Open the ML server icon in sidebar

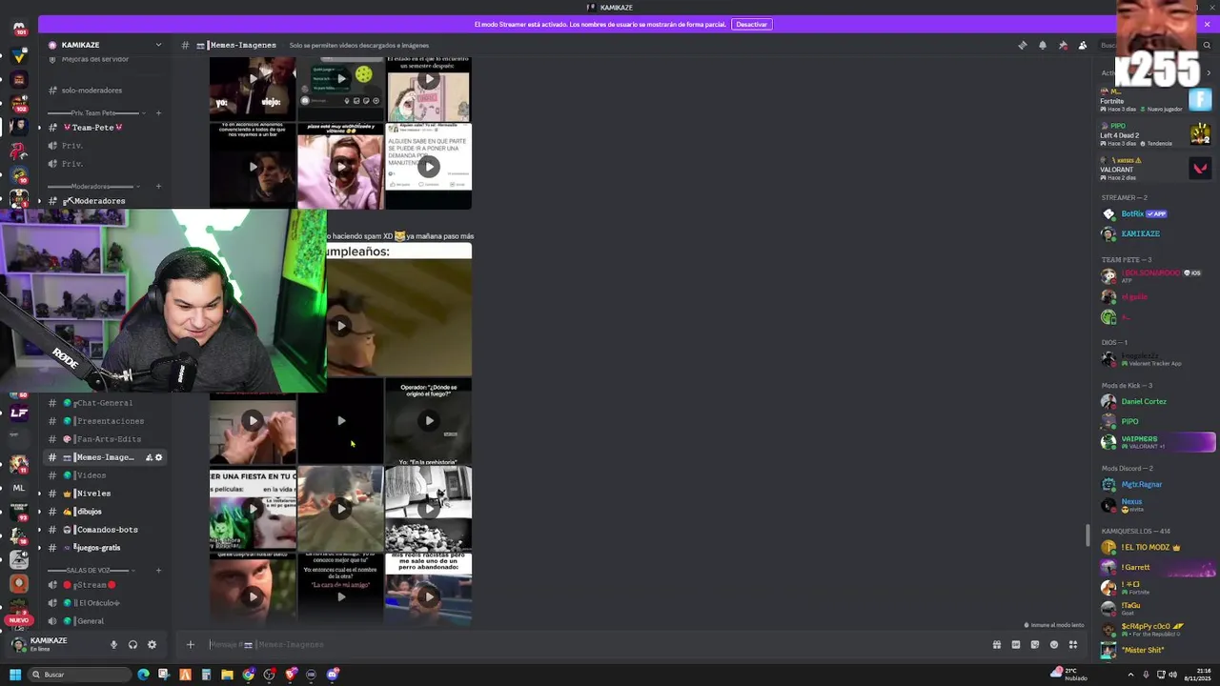click(x=18, y=488)
